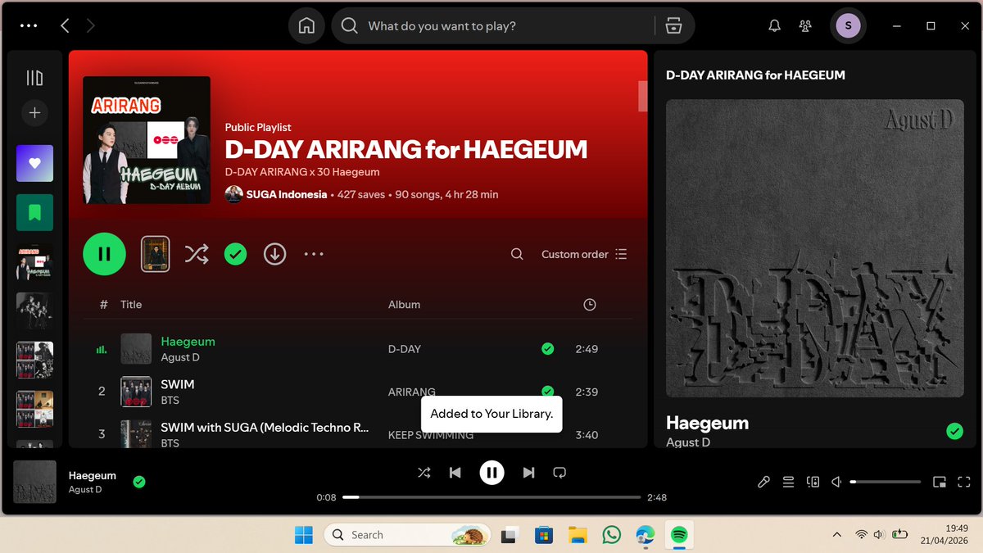Image resolution: width=983 pixels, height=553 pixels.
Task: Toggle playlist shuffle icon beside preview cover
Action: pyautogui.click(x=197, y=254)
